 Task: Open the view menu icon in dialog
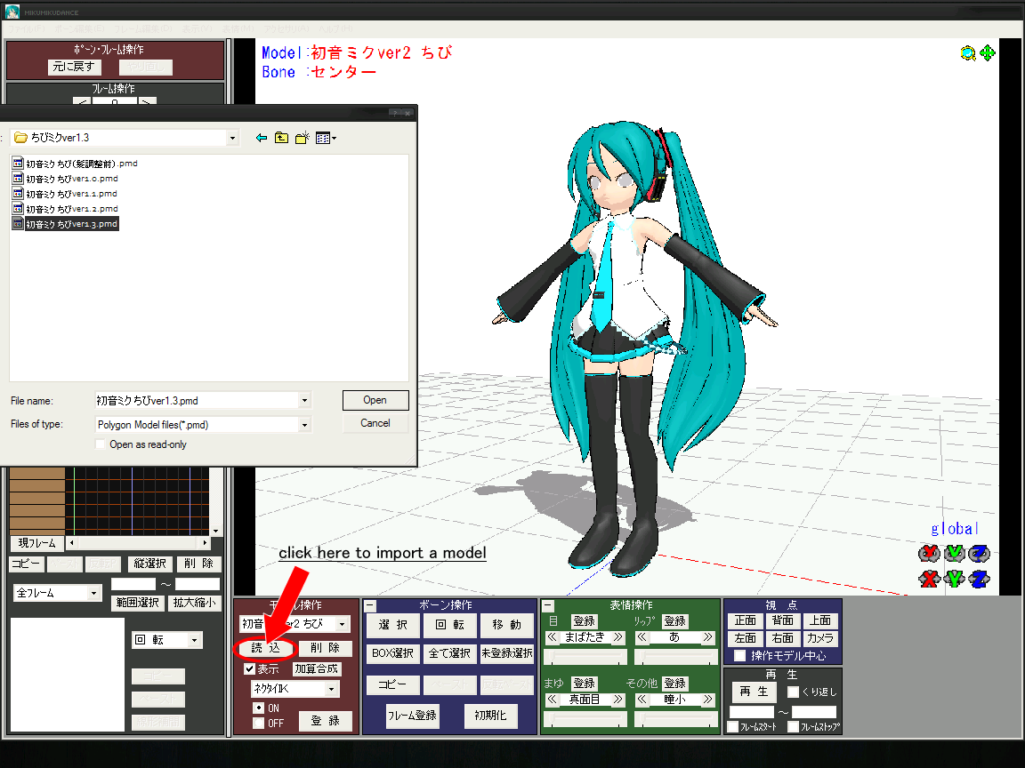pyautogui.click(x=326, y=138)
